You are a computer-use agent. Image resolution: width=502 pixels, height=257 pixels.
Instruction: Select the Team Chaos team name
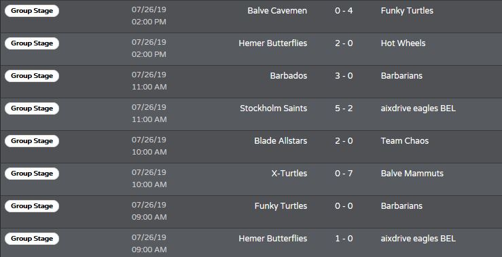coord(405,141)
